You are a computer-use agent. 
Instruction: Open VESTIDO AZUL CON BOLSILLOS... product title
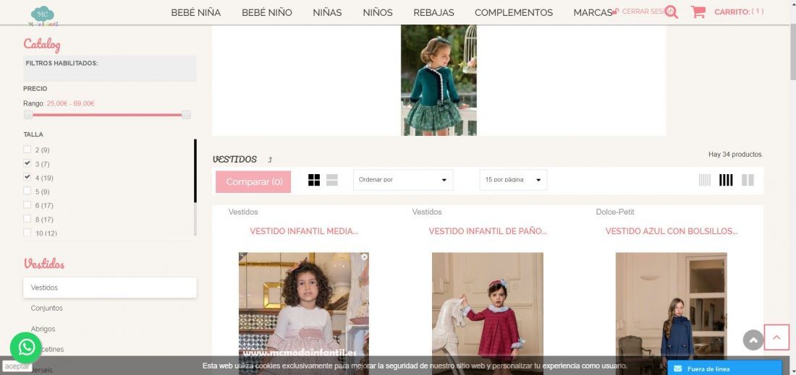tap(672, 231)
